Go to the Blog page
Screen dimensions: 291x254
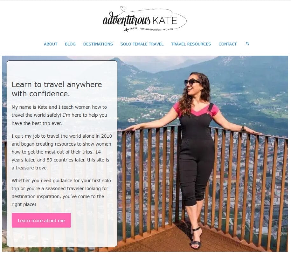click(x=70, y=44)
